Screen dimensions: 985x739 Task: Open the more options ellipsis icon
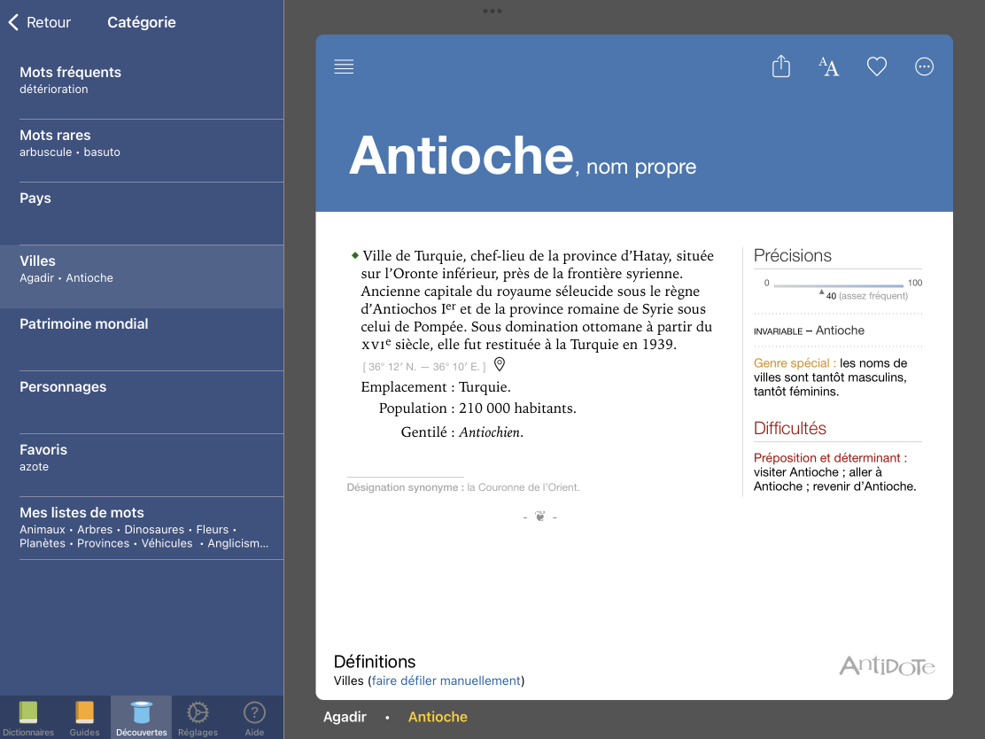[x=924, y=67]
